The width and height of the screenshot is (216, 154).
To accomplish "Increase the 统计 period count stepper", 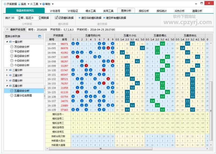I will click(19, 17).
